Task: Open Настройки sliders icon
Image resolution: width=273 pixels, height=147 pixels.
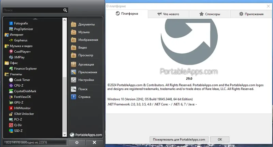Action: coord(73,80)
